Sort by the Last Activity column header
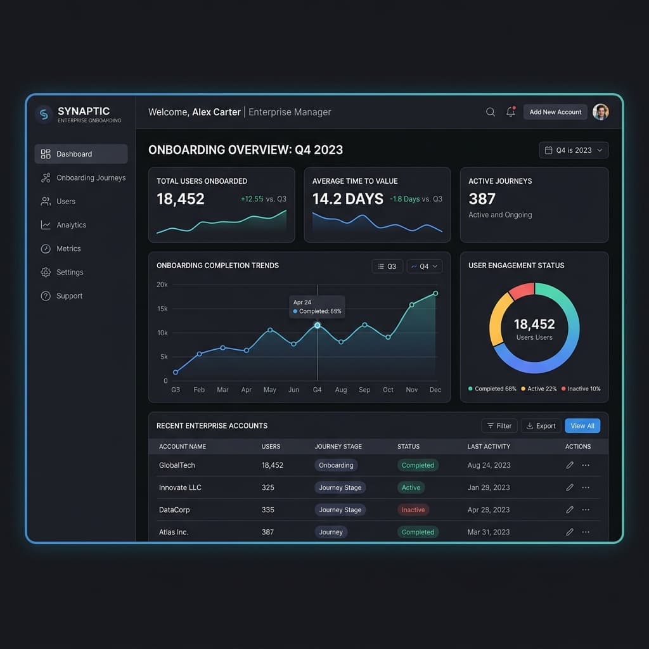 tap(489, 447)
